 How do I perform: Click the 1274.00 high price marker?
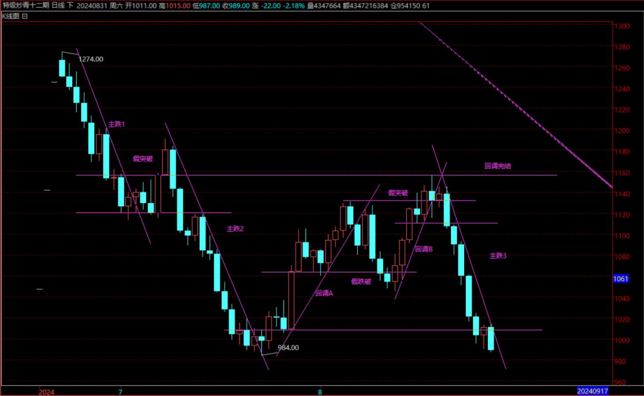tap(91, 59)
